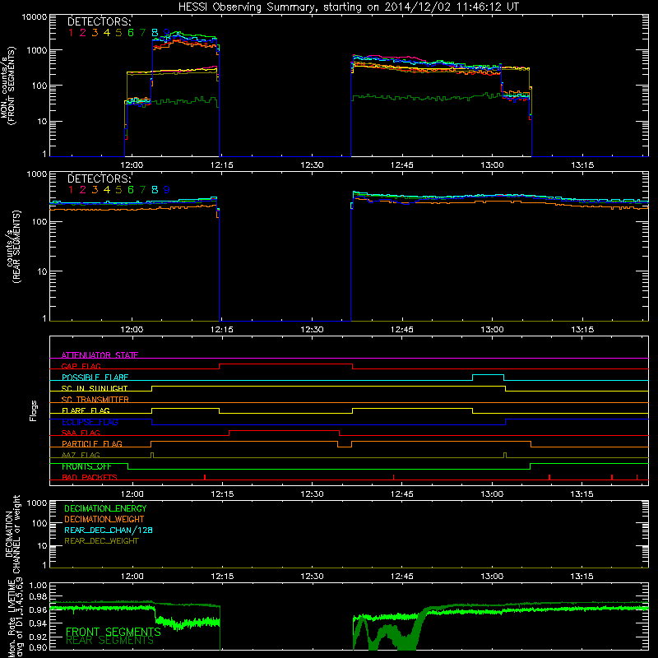Click the GAP_FLAG label

pyautogui.click(x=81, y=366)
